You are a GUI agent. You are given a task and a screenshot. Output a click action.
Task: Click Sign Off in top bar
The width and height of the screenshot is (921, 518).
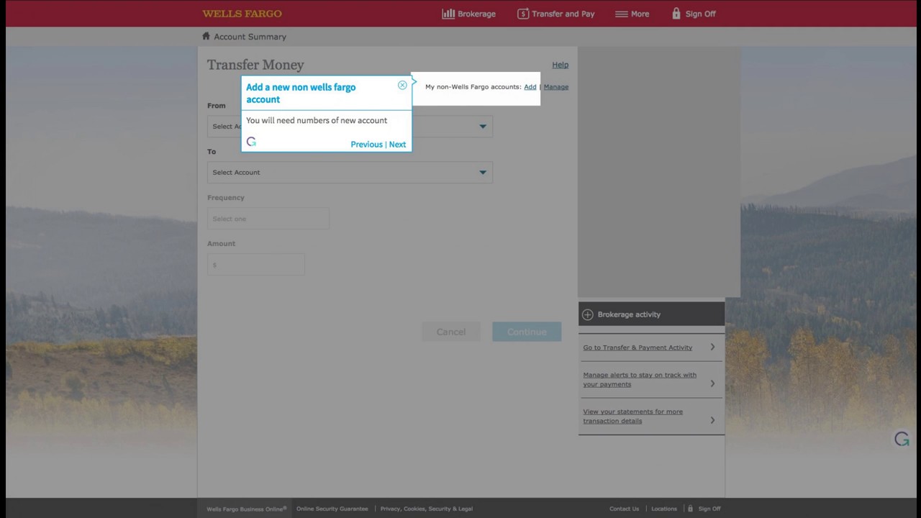694,14
